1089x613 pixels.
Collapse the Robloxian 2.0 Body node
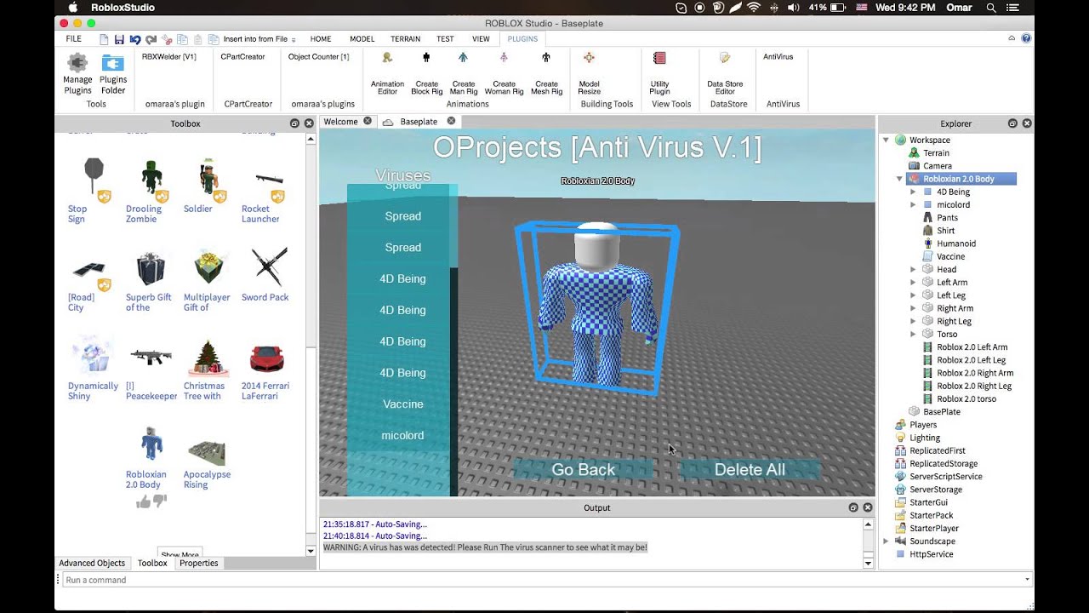point(899,179)
